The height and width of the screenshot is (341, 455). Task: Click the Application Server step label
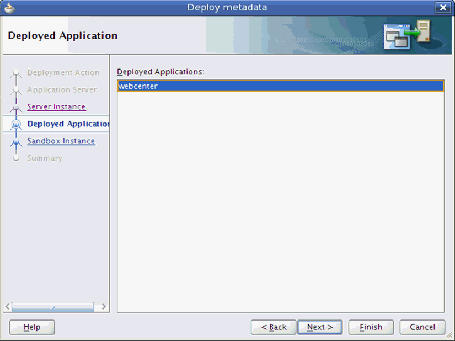(62, 90)
